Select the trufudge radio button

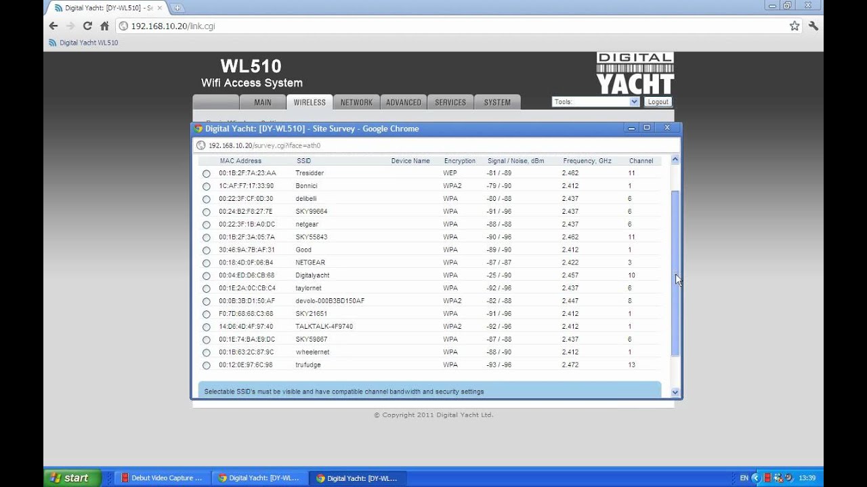(x=207, y=366)
